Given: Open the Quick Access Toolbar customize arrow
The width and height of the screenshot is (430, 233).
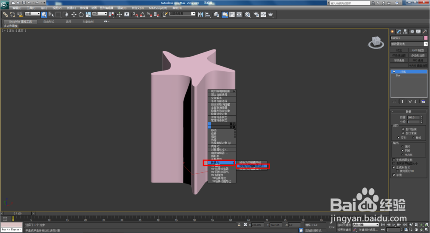Looking at the screenshot, I should click(44, 3).
